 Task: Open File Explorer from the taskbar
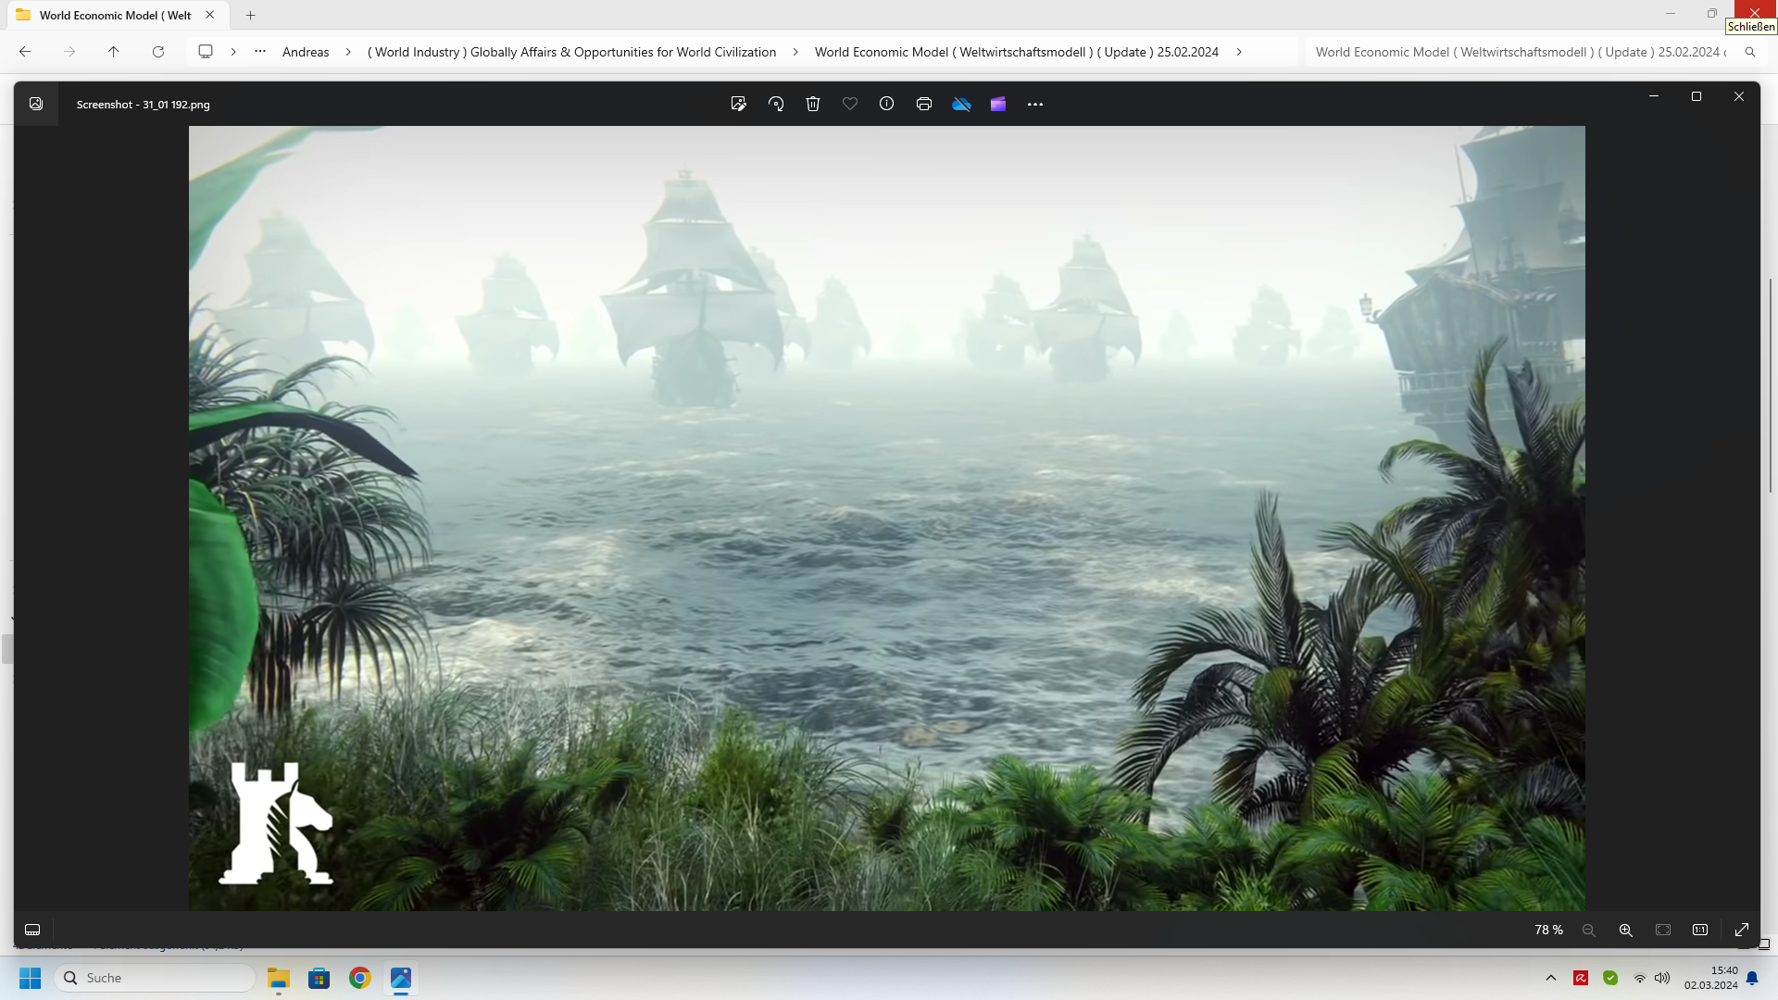pyautogui.click(x=279, y=978)
